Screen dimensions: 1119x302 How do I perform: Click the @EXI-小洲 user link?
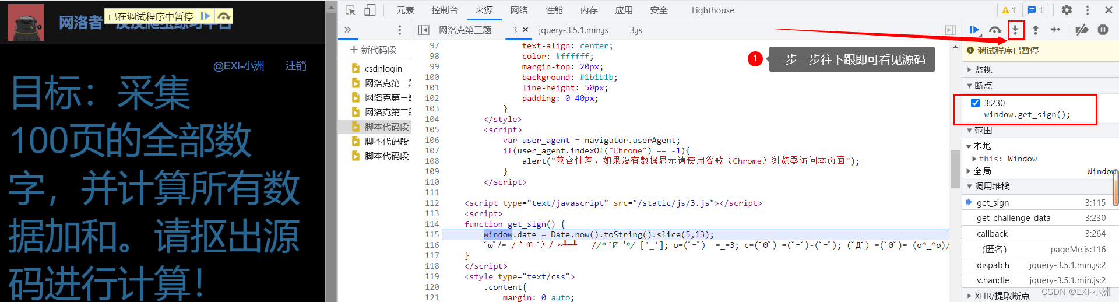[239, 66]
